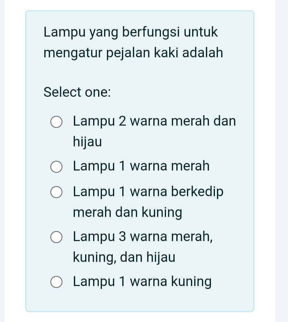Click the word 'hijau' in the first answer
This screenshot has height=322, width=288.
click(x=87, y=142)
